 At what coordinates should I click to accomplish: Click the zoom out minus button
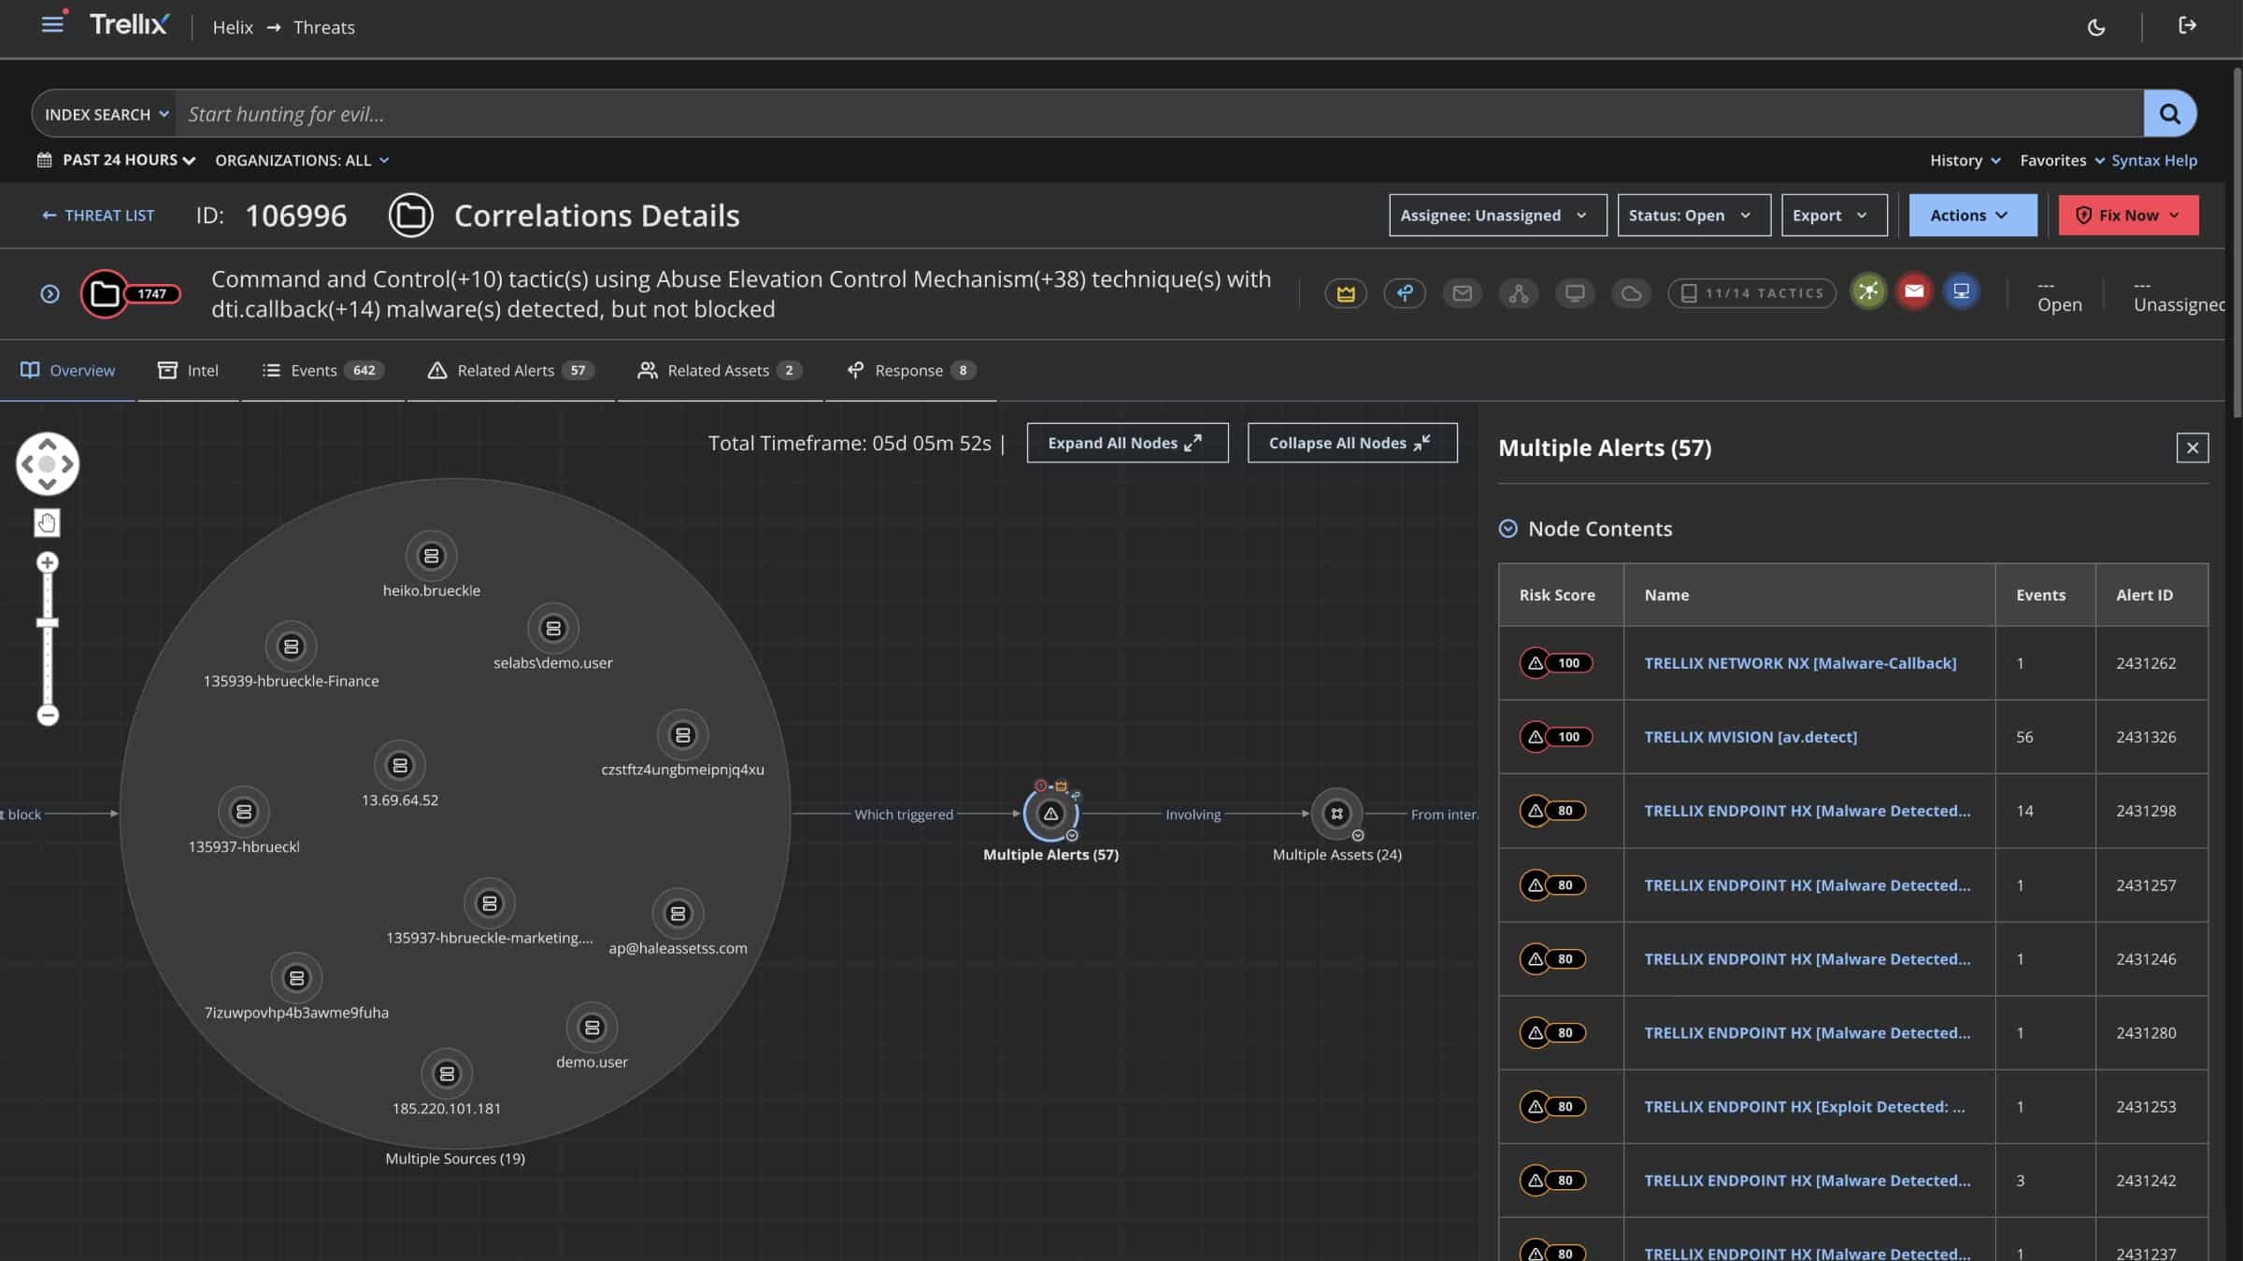pos(47,716)
